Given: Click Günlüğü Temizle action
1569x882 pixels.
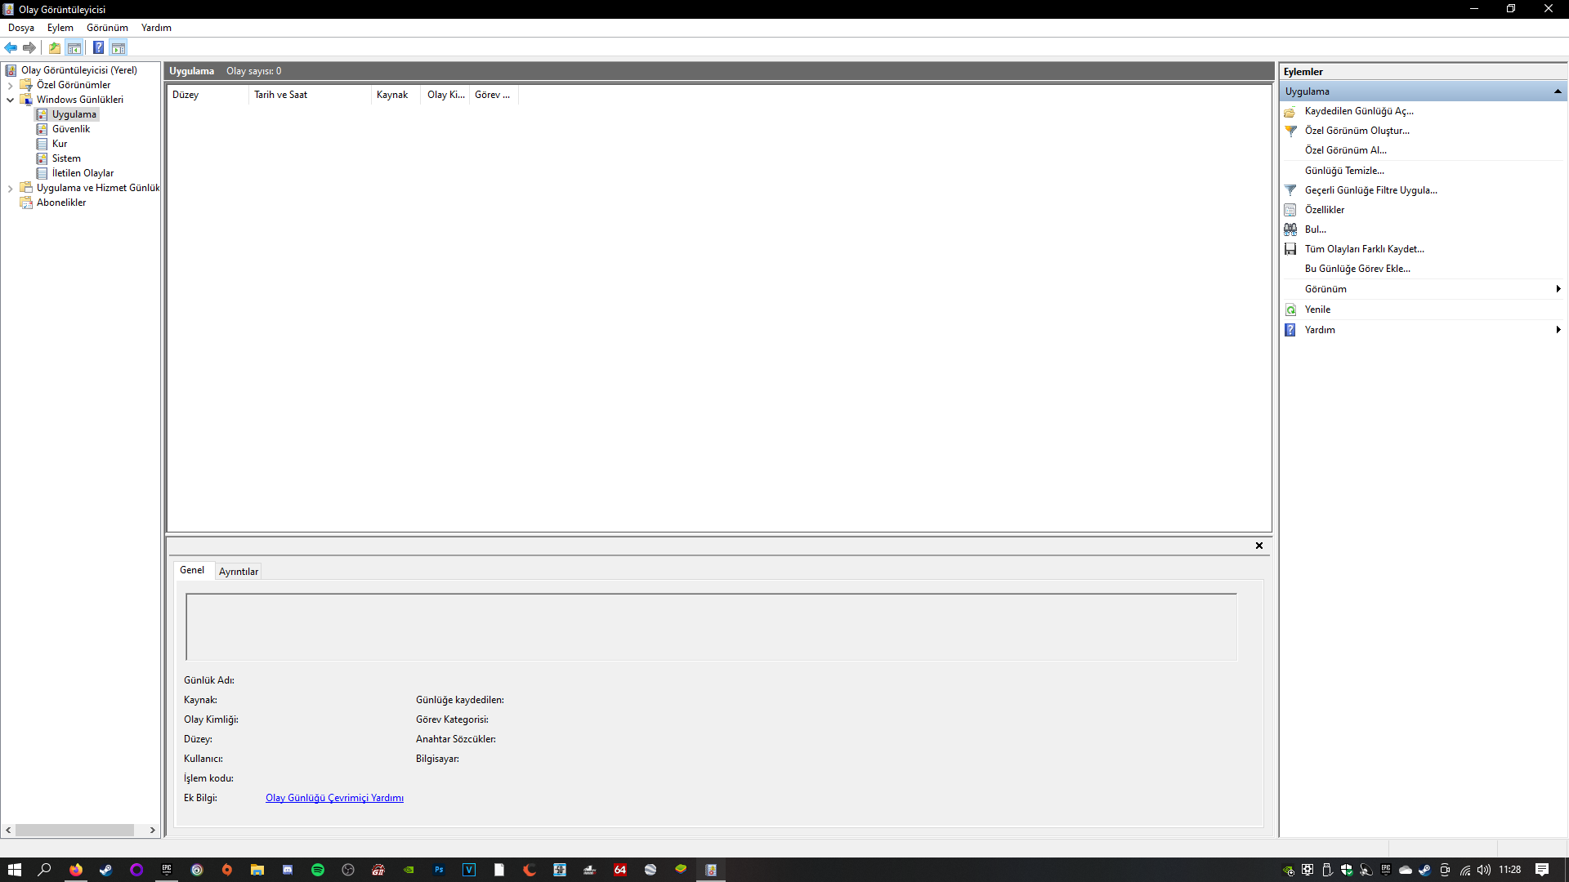Looking at the screenshot, I should [1344, 171].
